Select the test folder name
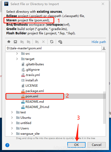This screenshot has width=111, height=152. pyautogui.click(x=23, y=112)
